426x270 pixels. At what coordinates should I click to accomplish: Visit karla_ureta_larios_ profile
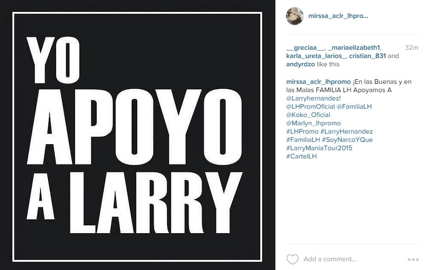click(x=316, y=56)
